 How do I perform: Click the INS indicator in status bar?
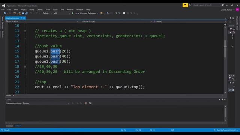click(x=172, y=130)
